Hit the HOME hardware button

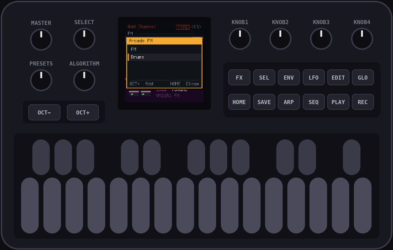239,102
